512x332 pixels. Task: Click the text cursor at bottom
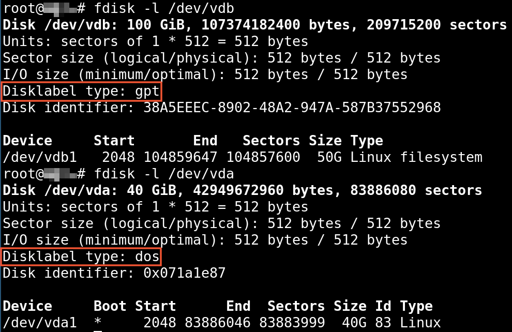click(98, 331)
